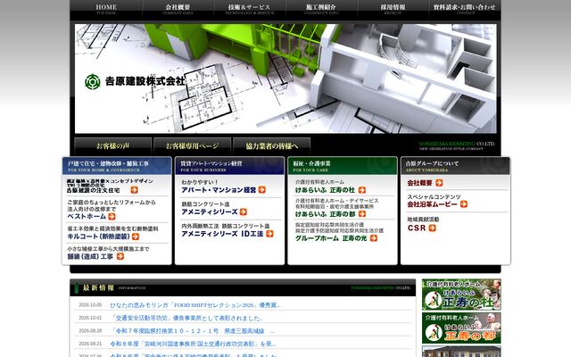Click the orange arrow next to けあらいふ 正寿の都
571x357 pixels.
pos(361,214)
